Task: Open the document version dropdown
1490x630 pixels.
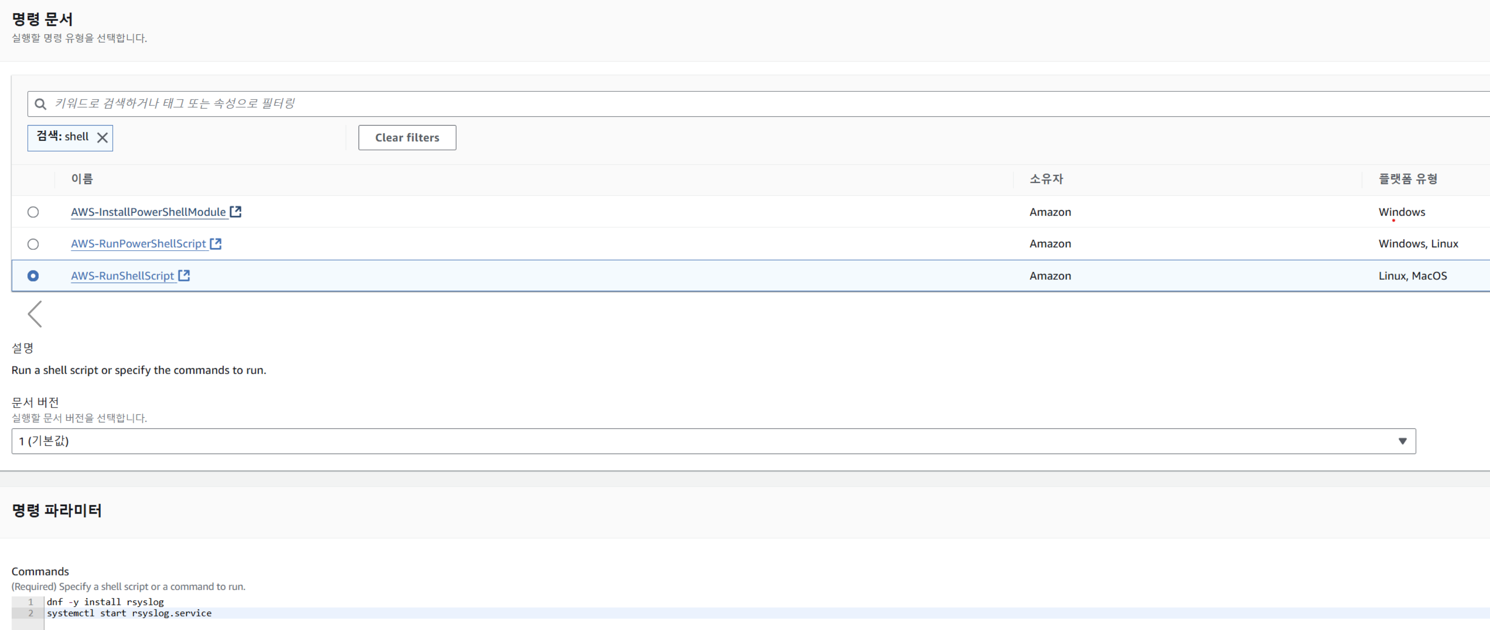Action: click(x=713, y=441)
